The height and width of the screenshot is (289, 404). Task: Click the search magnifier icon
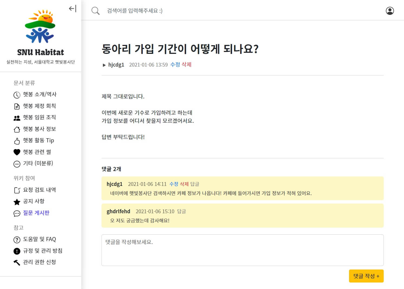pos(95,11)
